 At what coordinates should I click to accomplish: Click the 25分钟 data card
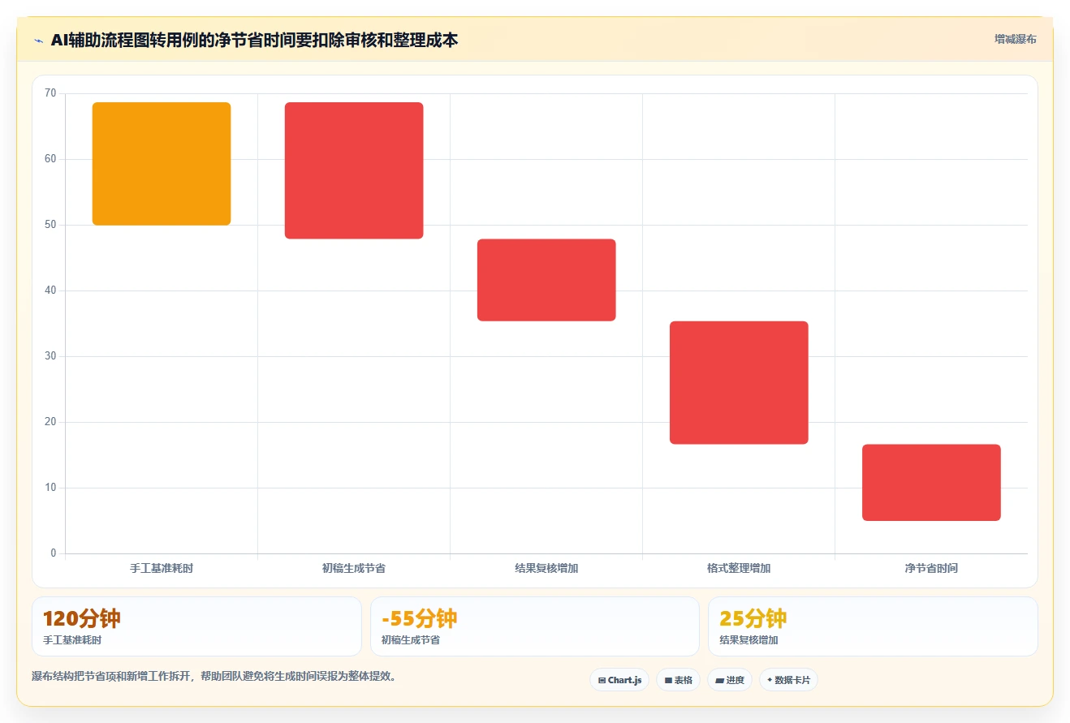point(873,626)
